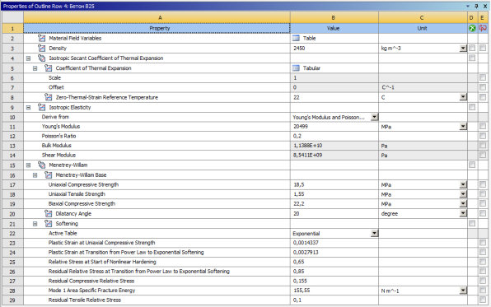Select column A header
The width and height of the screenshot is (491, 307).
(x=157, y=17)
